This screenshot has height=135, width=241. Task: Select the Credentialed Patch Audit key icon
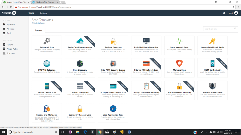click(x=212, y=41)
